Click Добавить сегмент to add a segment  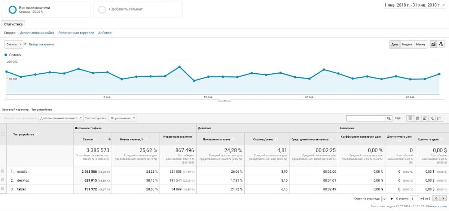coord(125,9)
